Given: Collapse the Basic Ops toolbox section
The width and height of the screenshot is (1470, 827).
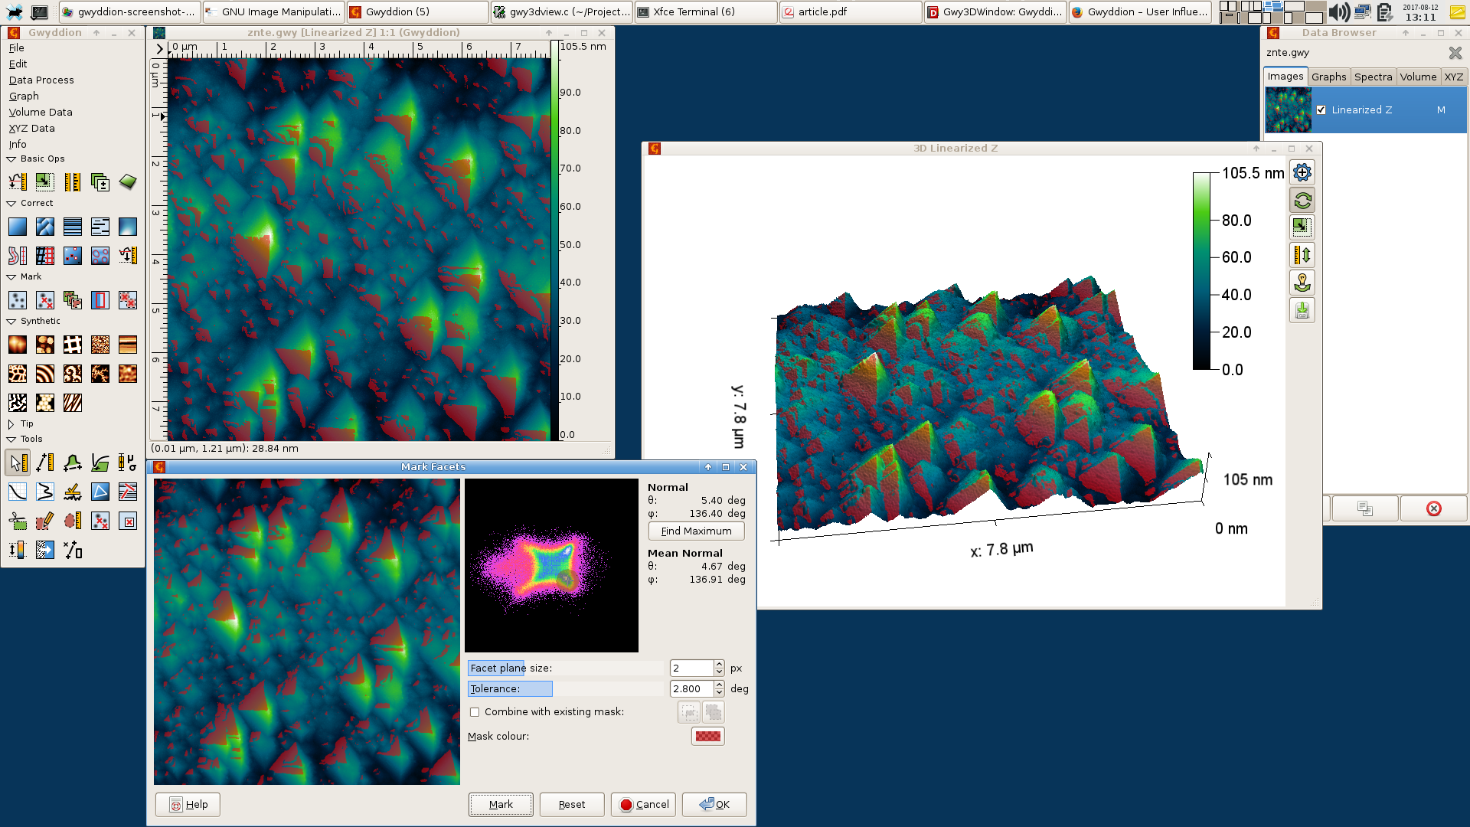Looking at the screenshot, I should pos(11,159).
